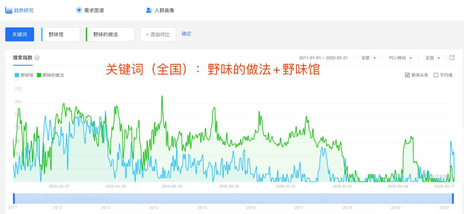Switch to the 需求图谱 tab

(90, 10)
